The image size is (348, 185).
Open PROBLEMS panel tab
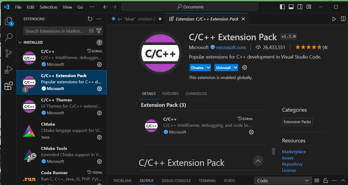click(123, 181)
